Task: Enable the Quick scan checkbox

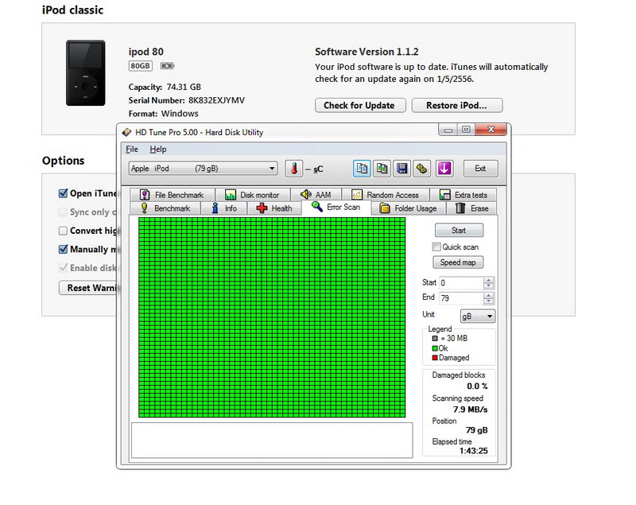Action: [x=436, y=247]
